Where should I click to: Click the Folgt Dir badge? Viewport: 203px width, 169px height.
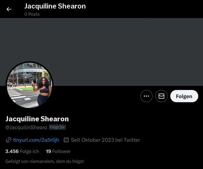point(57,127)
